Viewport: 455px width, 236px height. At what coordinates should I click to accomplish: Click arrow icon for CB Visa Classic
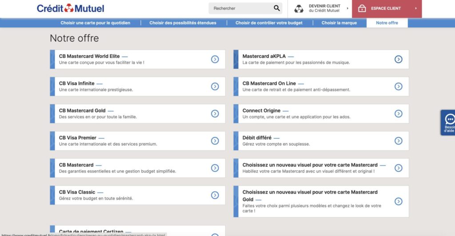(215, 195)
